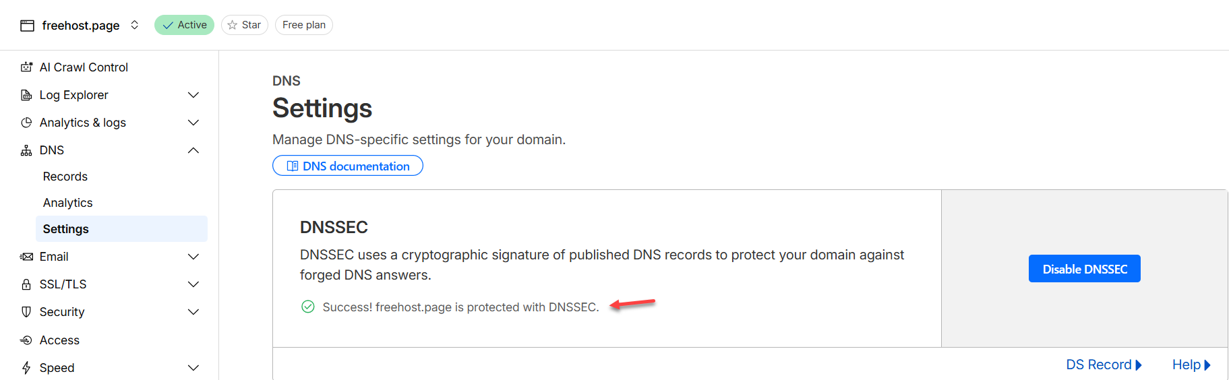Click the Speed lightning bolt icon

point(26,368)
